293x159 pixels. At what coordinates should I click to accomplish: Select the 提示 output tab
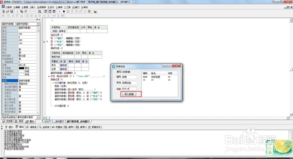(9, 127)
